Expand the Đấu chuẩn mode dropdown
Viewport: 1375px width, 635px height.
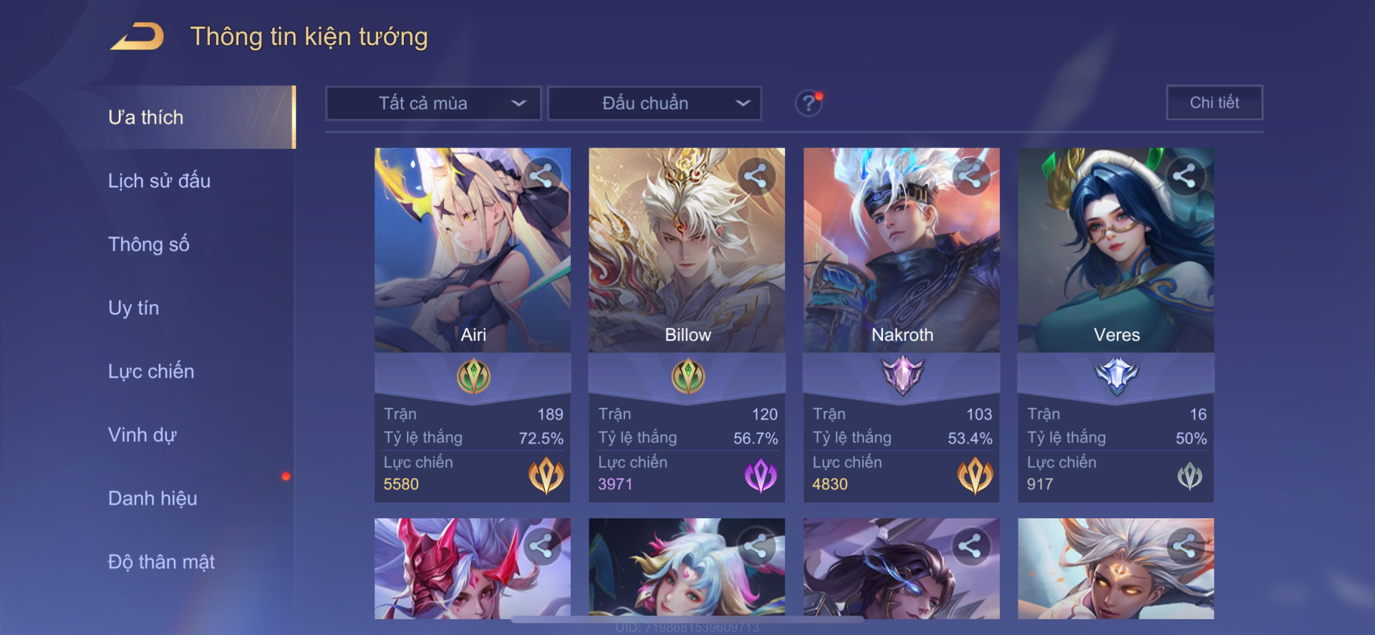click(x=654, y=103)
